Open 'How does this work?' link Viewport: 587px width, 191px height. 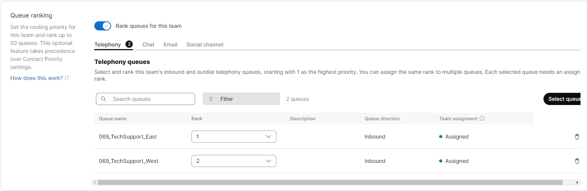pos(37,78)
